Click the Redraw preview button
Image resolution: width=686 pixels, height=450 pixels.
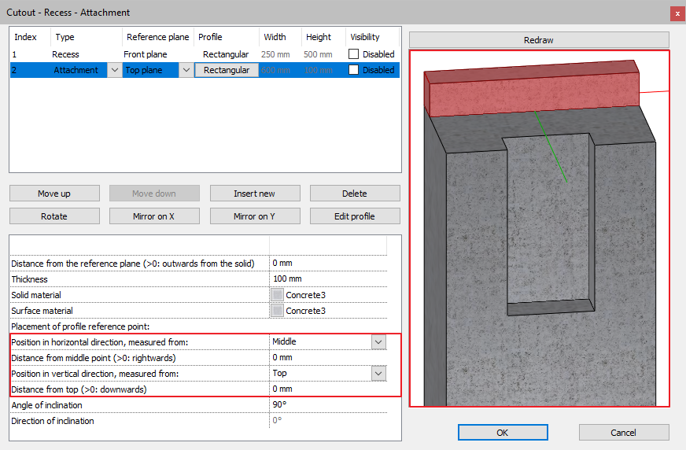click(x=539, y=39)
